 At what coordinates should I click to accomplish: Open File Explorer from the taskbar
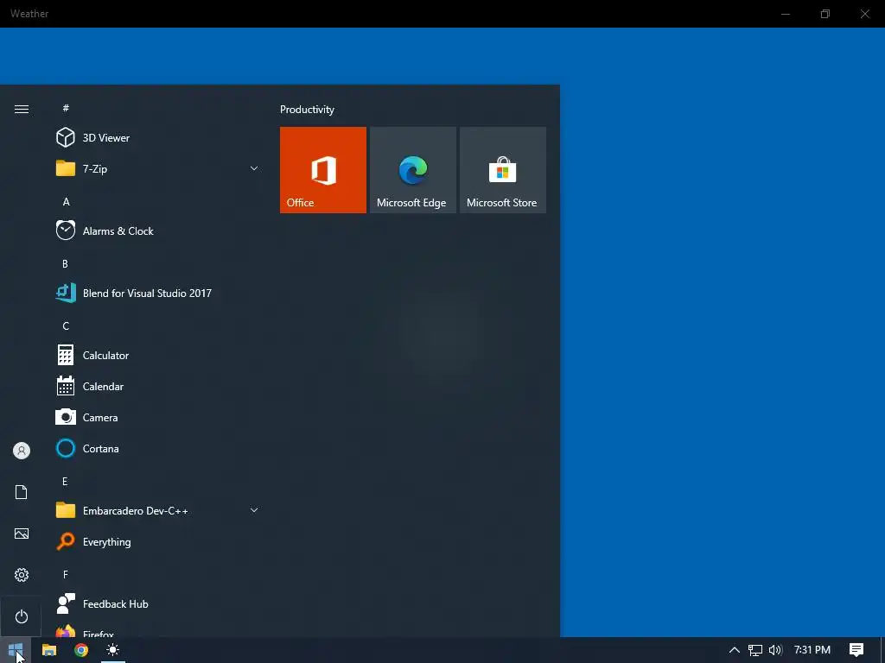[49, 650]
